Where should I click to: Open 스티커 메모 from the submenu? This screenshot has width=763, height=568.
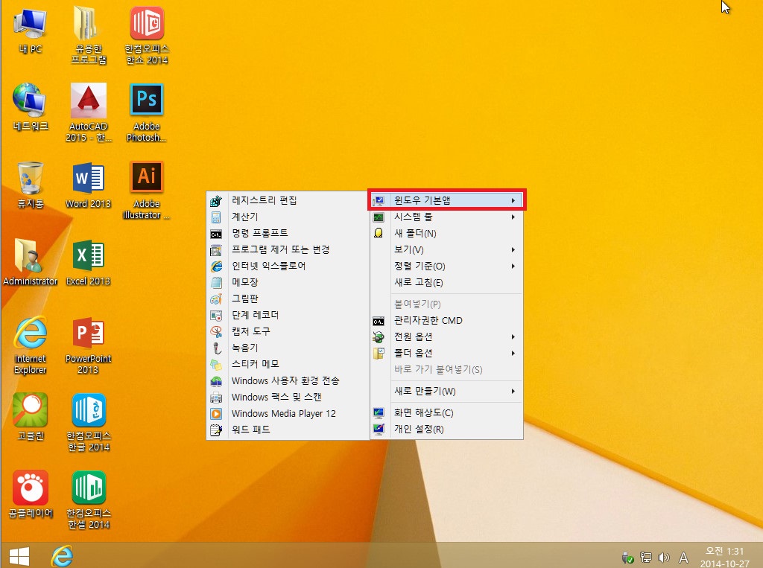click(288, 364)
